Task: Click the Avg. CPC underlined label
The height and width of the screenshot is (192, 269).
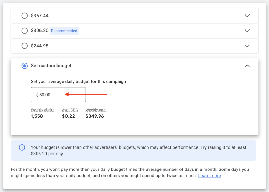Action: 70,110
